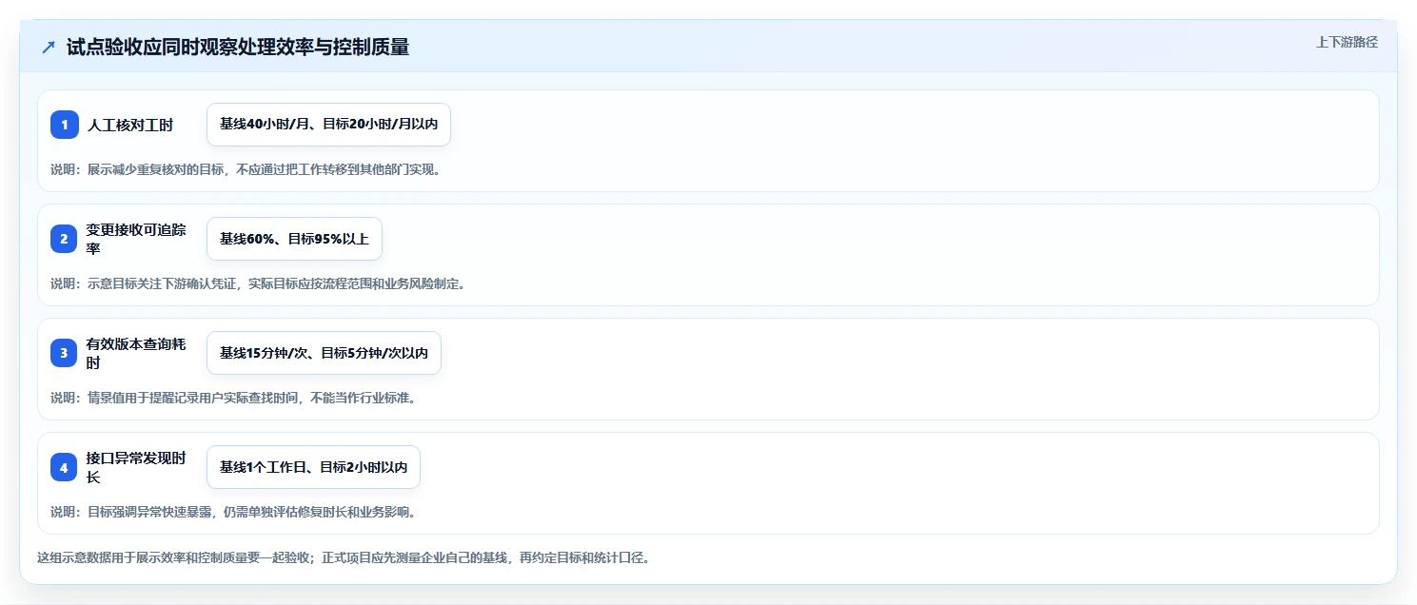
Task: Click the note about 不能当作行业标准
Action: (x=233, y=398)
